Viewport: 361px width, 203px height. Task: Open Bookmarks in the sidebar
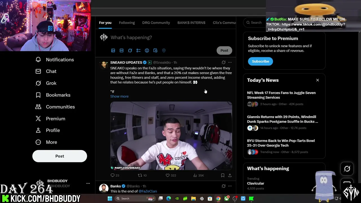[x=53, y=95]
